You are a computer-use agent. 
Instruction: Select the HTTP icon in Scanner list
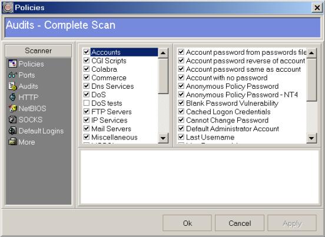(12, 97)
